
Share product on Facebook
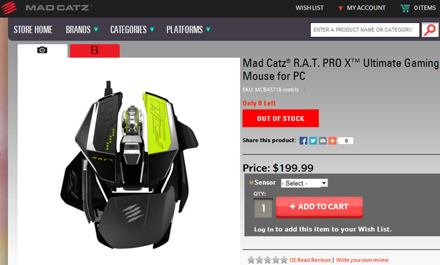[x=304, y=141]
